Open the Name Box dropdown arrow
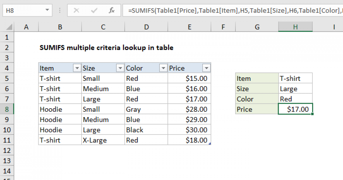 click(x=47, y=11)
